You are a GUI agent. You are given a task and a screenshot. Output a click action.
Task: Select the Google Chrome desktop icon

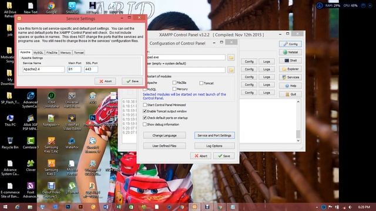pos(51,8)
